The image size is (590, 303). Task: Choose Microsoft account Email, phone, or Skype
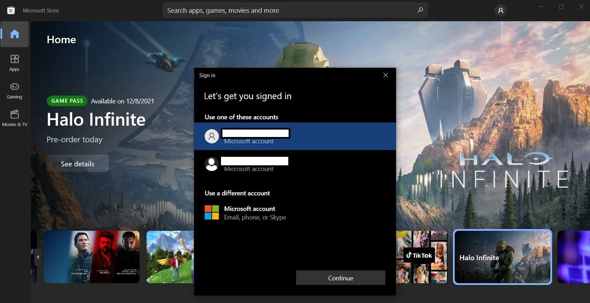coord(295,213)
